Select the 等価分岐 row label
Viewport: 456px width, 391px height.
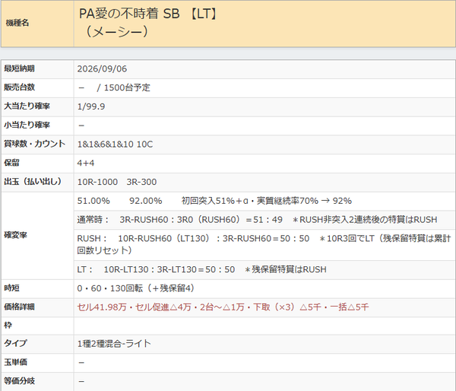(x=19, y=381)
